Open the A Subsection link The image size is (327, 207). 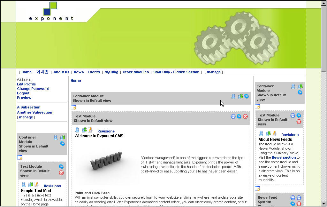[29, 107]
